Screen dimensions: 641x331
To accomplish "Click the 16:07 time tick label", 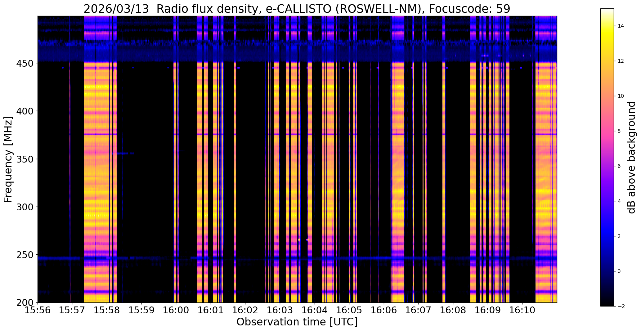I will [x=418, y=310].
